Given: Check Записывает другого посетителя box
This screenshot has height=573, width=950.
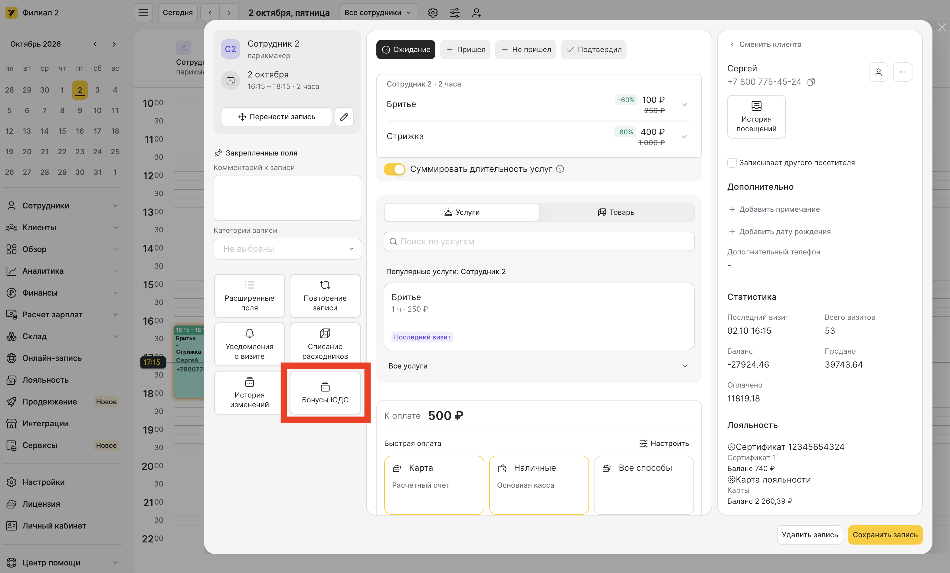Looking at the screenshot, I should click(732, 163).
